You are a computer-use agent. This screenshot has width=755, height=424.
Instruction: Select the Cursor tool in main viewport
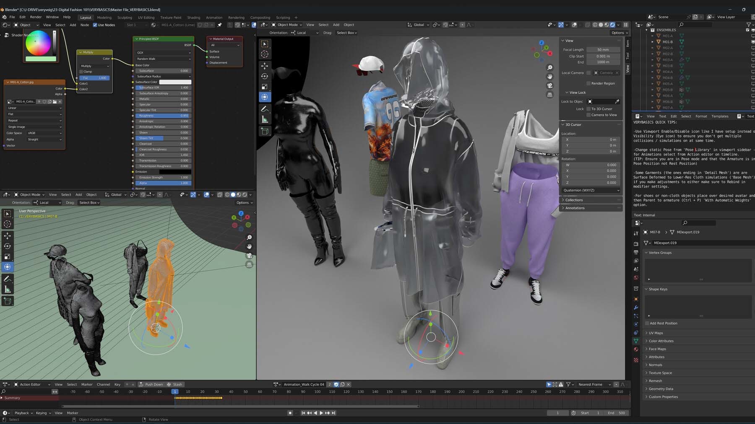265,54
